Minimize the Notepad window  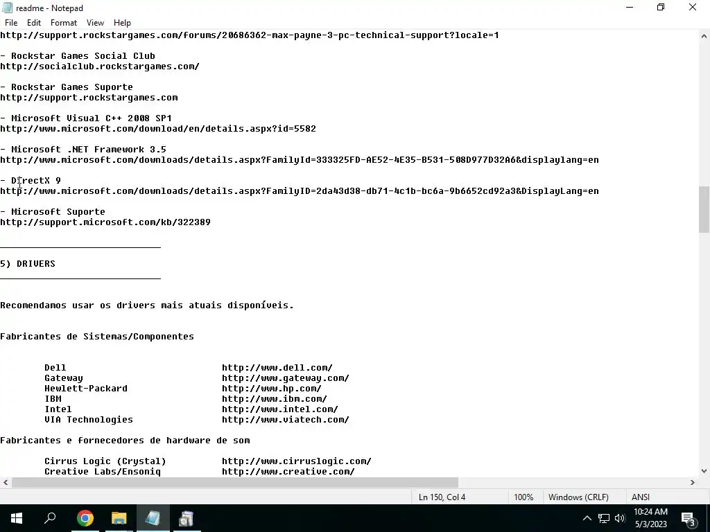coord(630,8)
